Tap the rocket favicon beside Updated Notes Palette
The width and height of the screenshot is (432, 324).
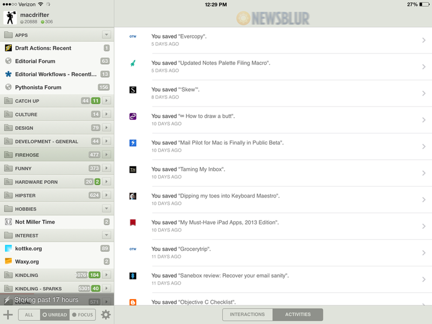pyautogui.click(x=133, y=63)
